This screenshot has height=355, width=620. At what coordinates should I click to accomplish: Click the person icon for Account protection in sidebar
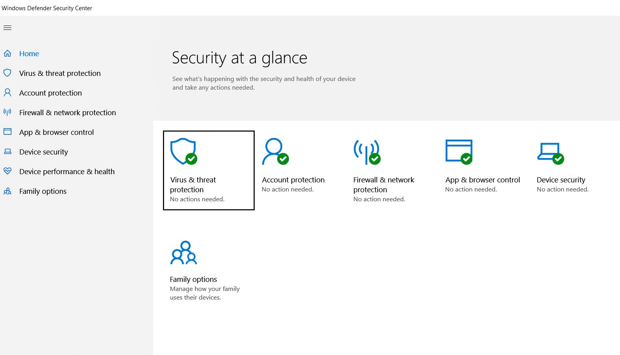(7, 92)
